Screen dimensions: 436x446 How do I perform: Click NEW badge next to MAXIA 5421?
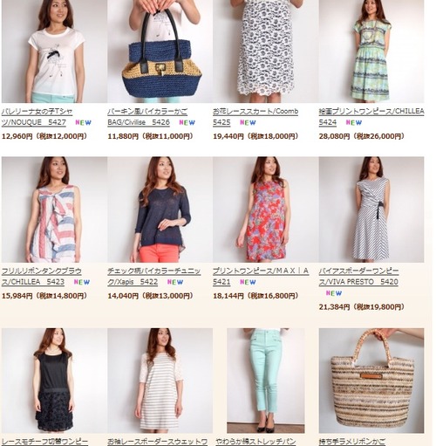[x=248, y=282]
